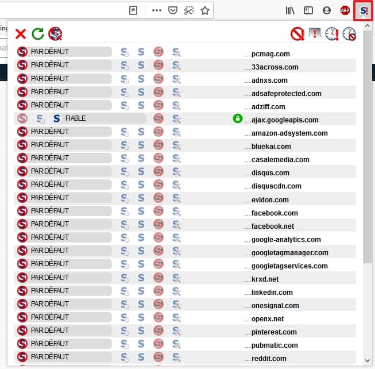Image resolution: width=375 pixels, height=369 pixels.
Task: Open NoScript options icon next to reload
Action: [x=55, y=34]
